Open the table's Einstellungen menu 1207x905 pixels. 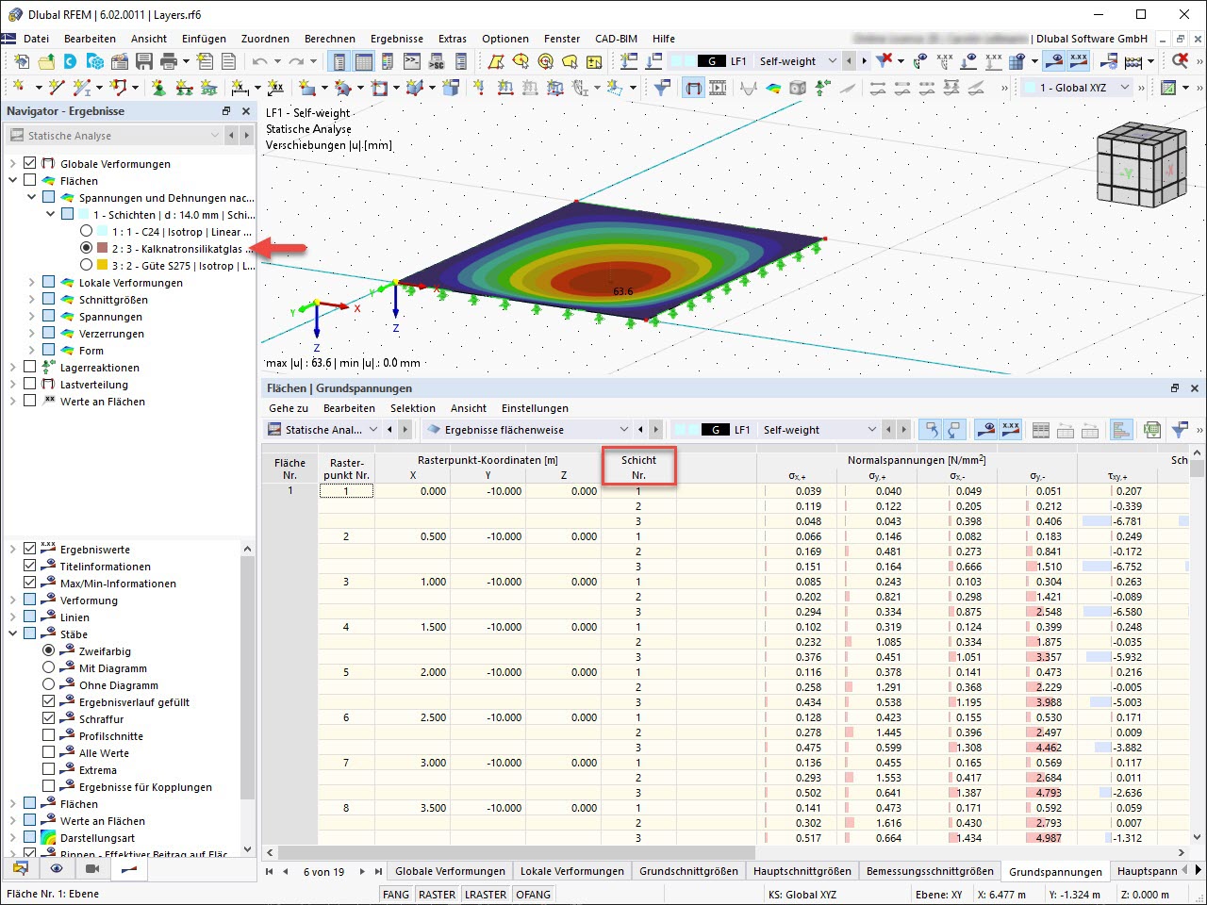tap(535, 408)
